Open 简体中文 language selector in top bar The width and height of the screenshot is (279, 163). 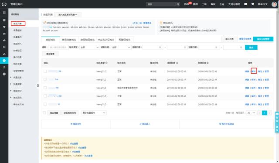coord(262,4)
